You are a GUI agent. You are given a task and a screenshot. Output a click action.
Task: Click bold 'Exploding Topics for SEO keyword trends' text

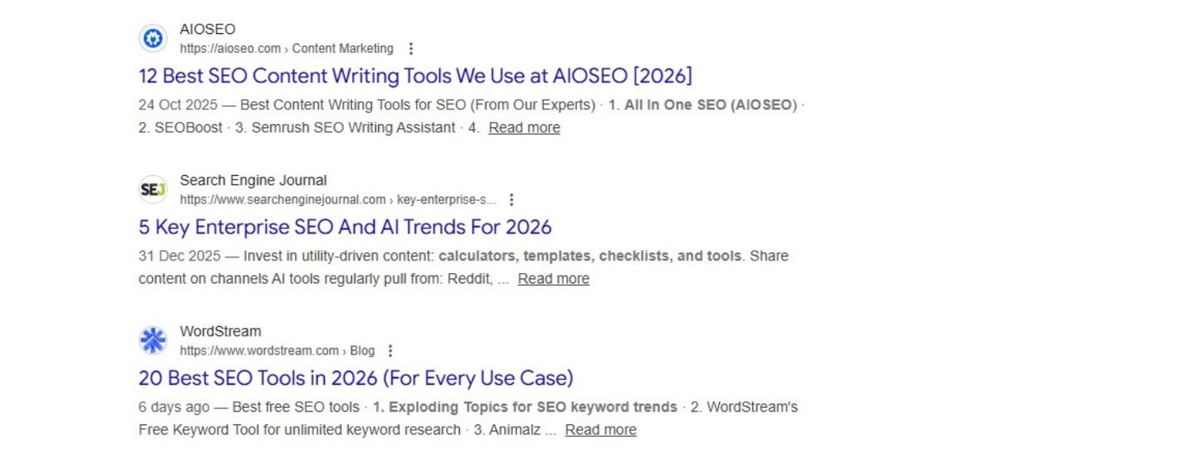coord(525,407)
